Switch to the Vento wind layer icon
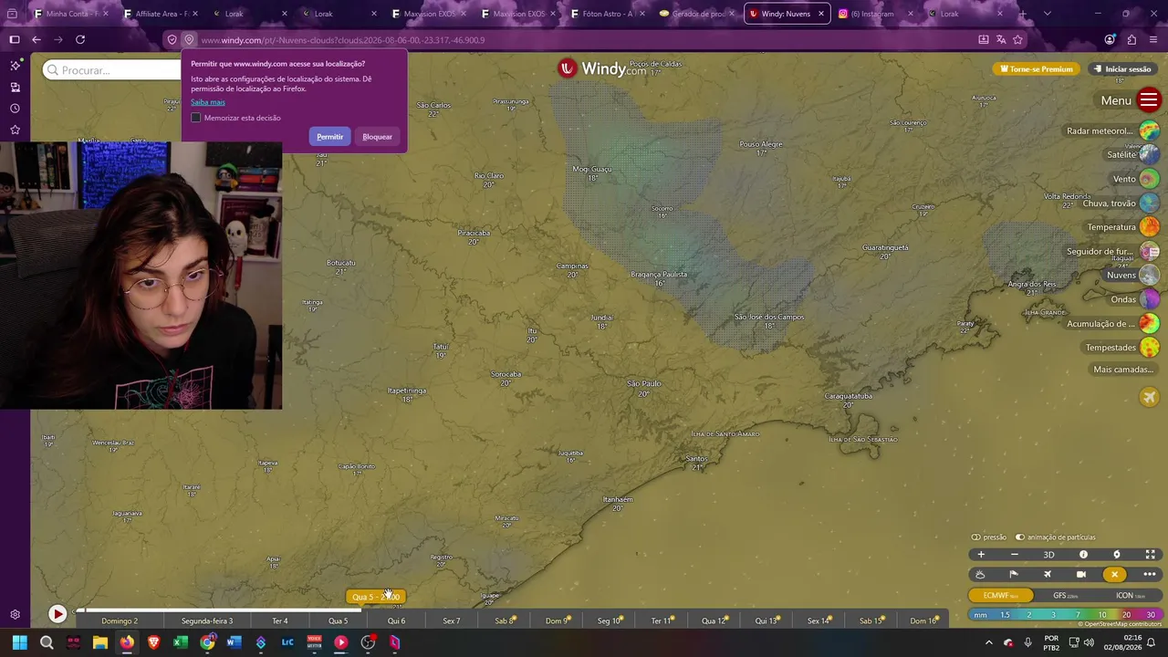The image size is (1168, 657). (1149, 179)
